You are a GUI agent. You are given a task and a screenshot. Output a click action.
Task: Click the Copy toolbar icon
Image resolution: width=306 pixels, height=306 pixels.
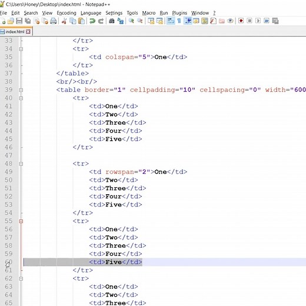73,21
